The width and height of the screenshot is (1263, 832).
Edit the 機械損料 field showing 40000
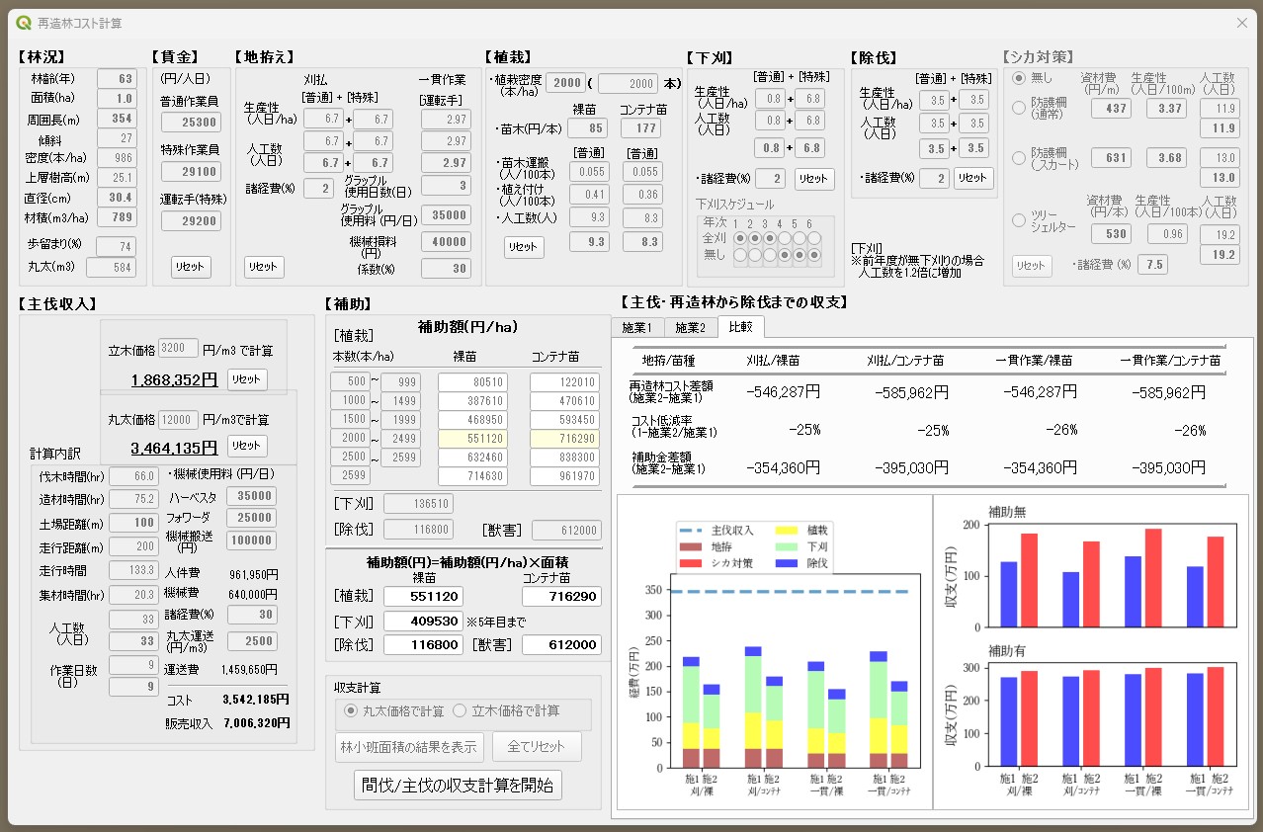446,241
